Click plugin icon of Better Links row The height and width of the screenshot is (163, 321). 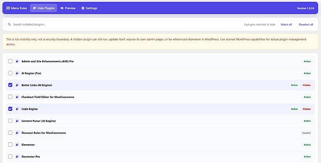(x=17, y=85)
